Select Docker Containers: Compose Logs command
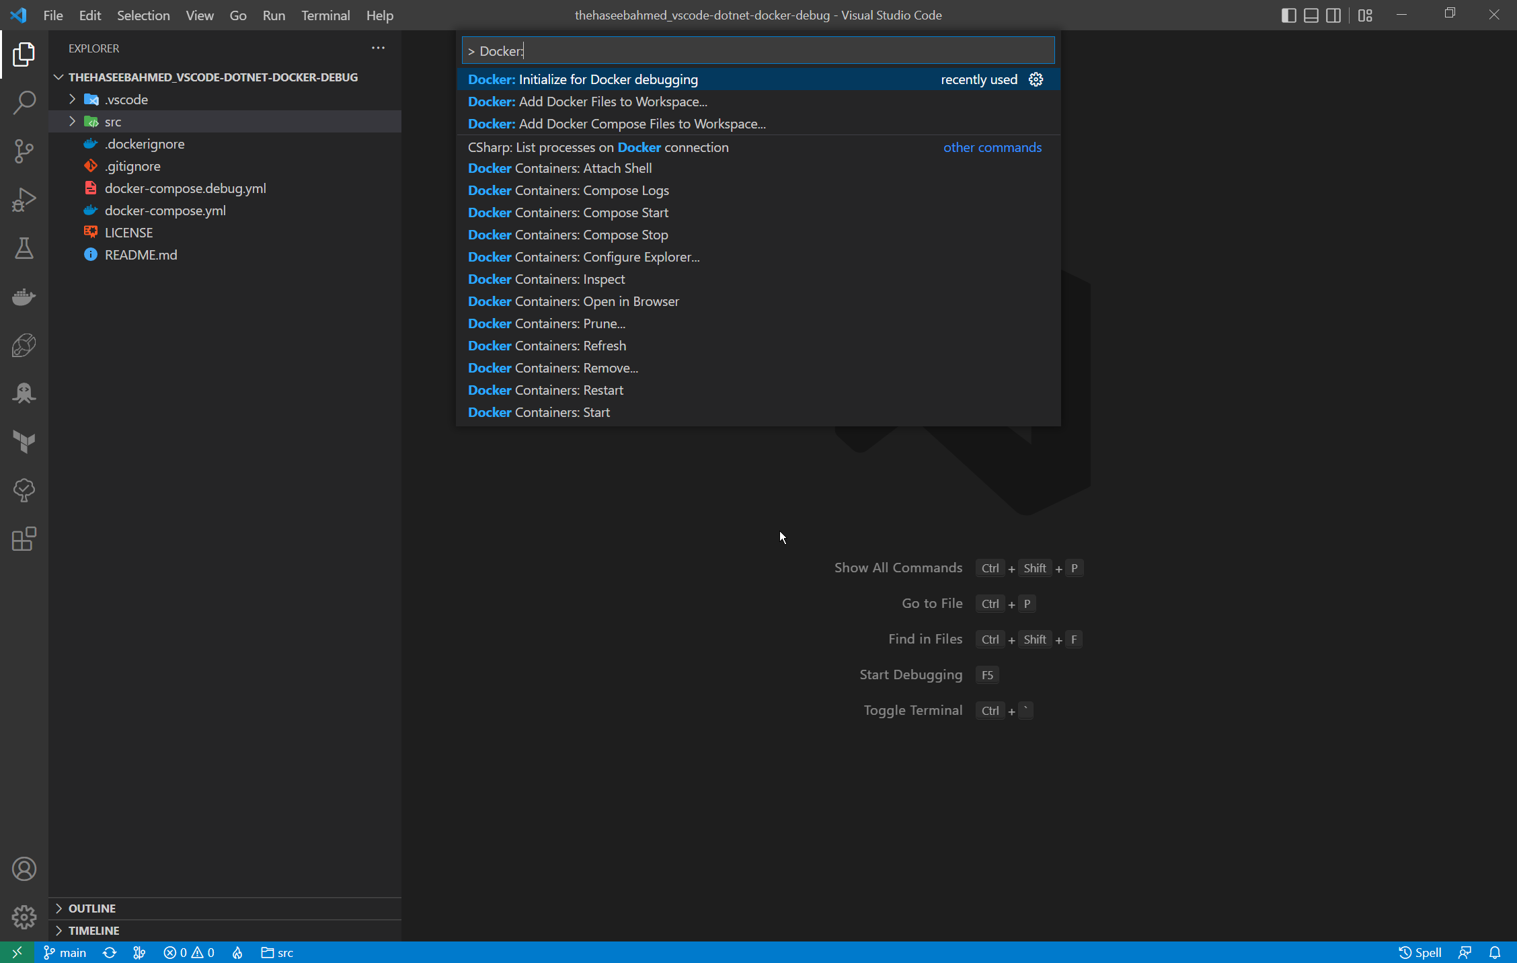This screenshot has width=1517, height=963. (x=568, y=190)
